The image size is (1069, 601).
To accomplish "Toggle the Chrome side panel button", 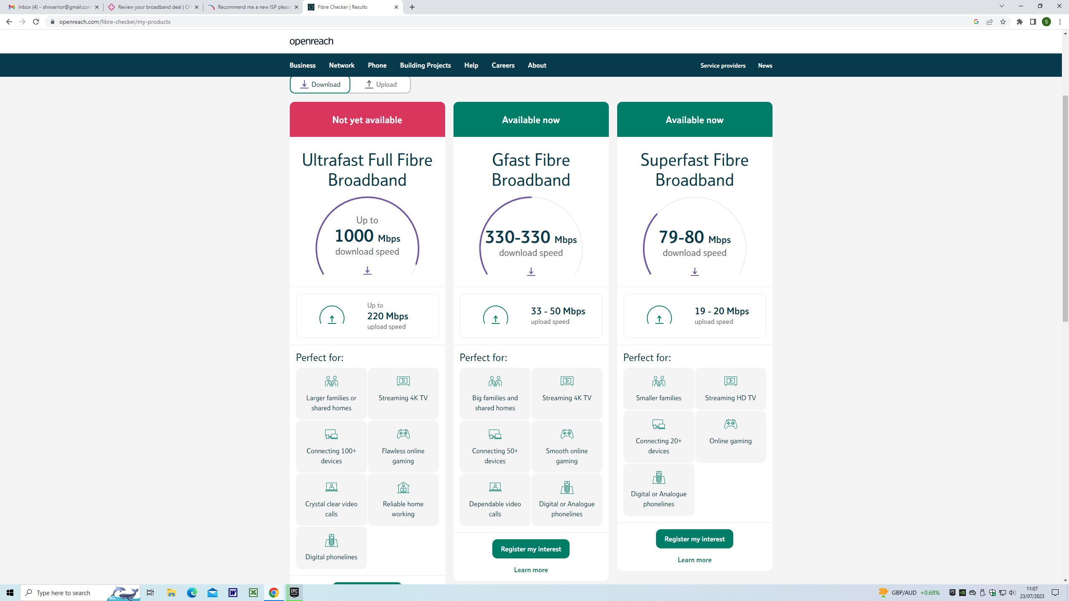I will [1033, 22].
